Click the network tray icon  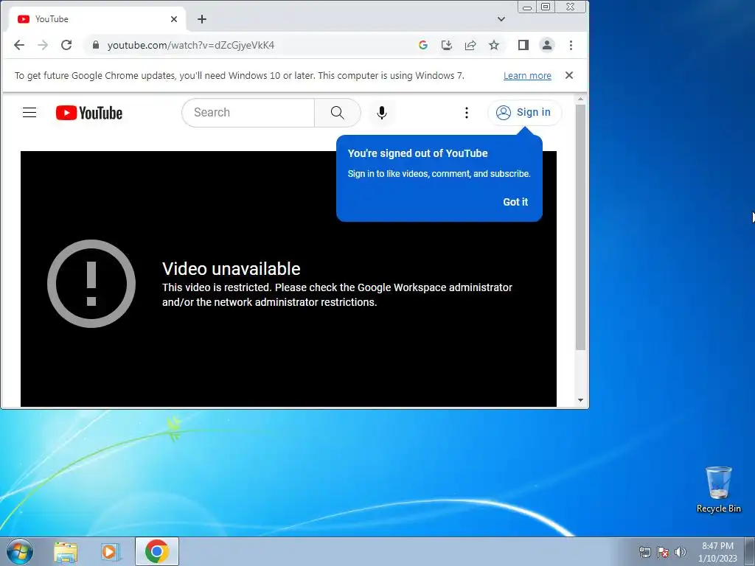644,552
